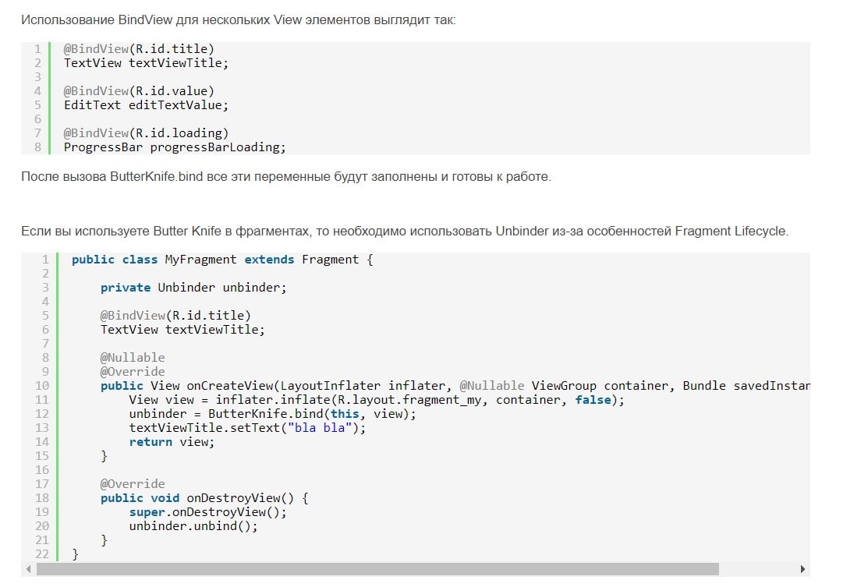This screenshot has height=587, width=861.
Task: Click the line "unbinder = ButterKnife.bind(this, view);"
Action: click(x=272, y=414)
